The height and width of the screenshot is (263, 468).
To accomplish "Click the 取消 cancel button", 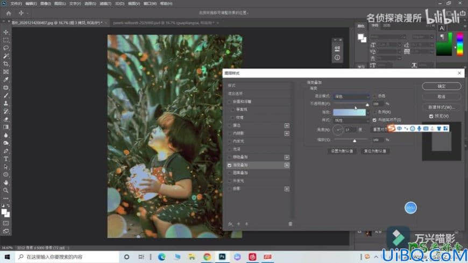I will tap(442, 97).
